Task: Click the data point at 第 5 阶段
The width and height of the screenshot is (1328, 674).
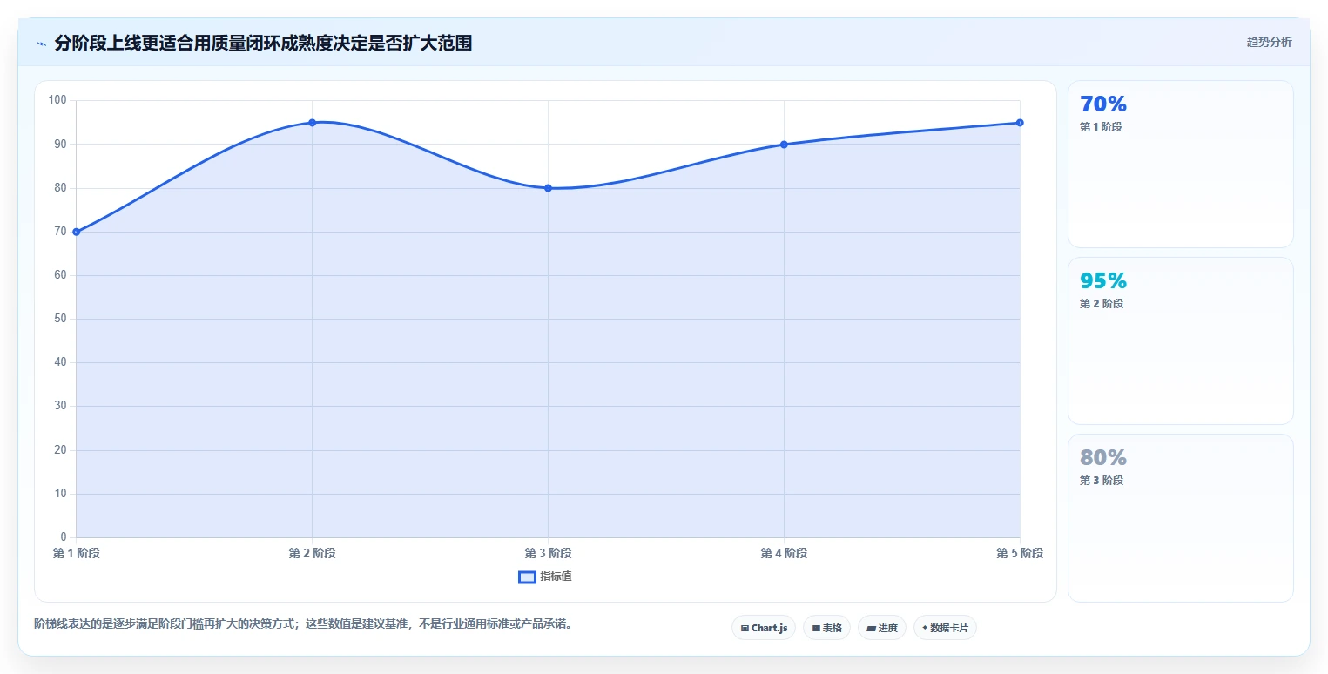Action: tap(1020, 123)
